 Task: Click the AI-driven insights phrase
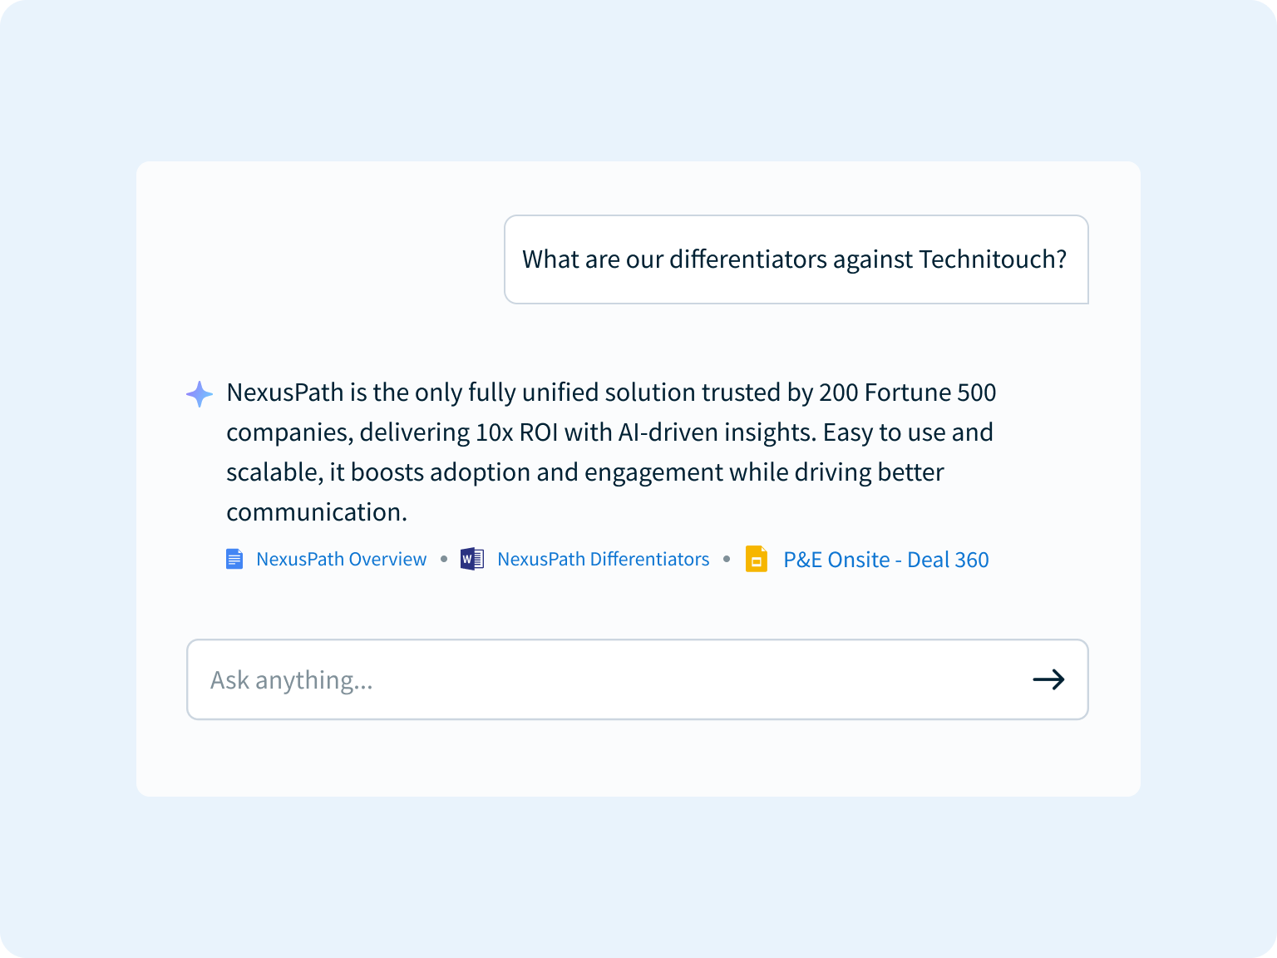tap(716, 432)
